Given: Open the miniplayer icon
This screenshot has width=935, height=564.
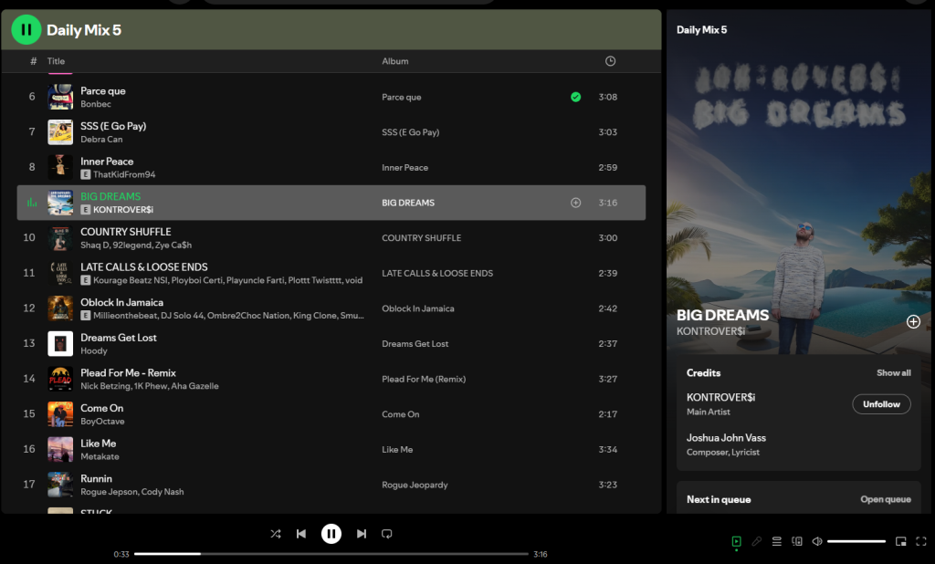Looking at the screenshot, I should coord(901,541).
